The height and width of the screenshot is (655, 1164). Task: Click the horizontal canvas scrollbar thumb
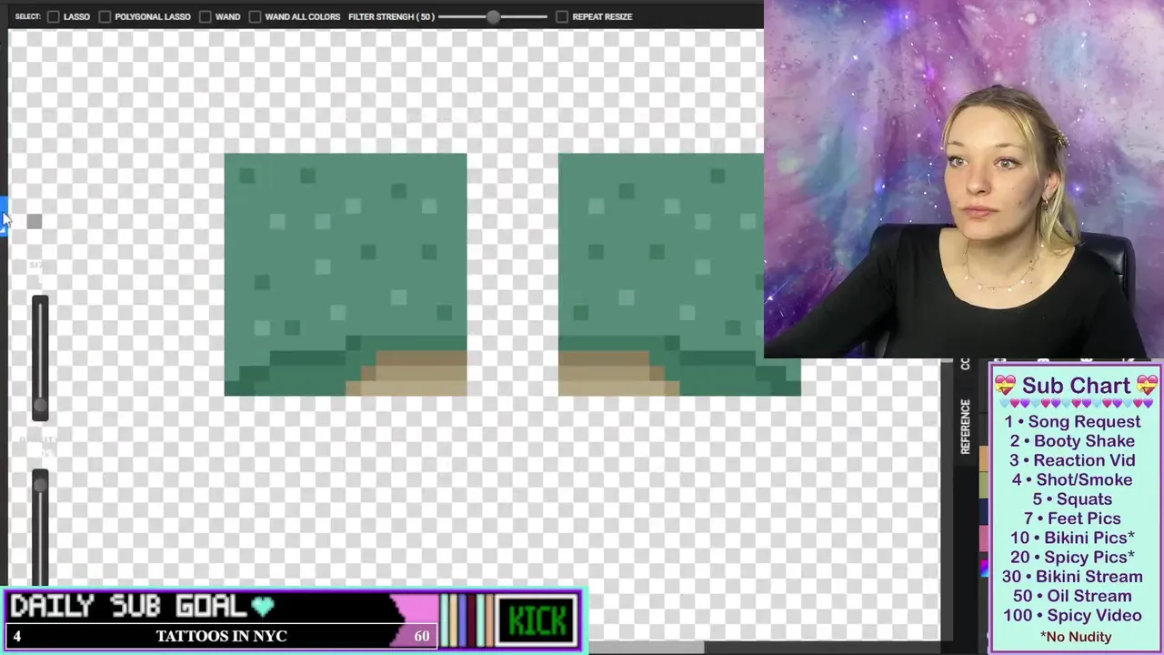[x=646, y=648]
